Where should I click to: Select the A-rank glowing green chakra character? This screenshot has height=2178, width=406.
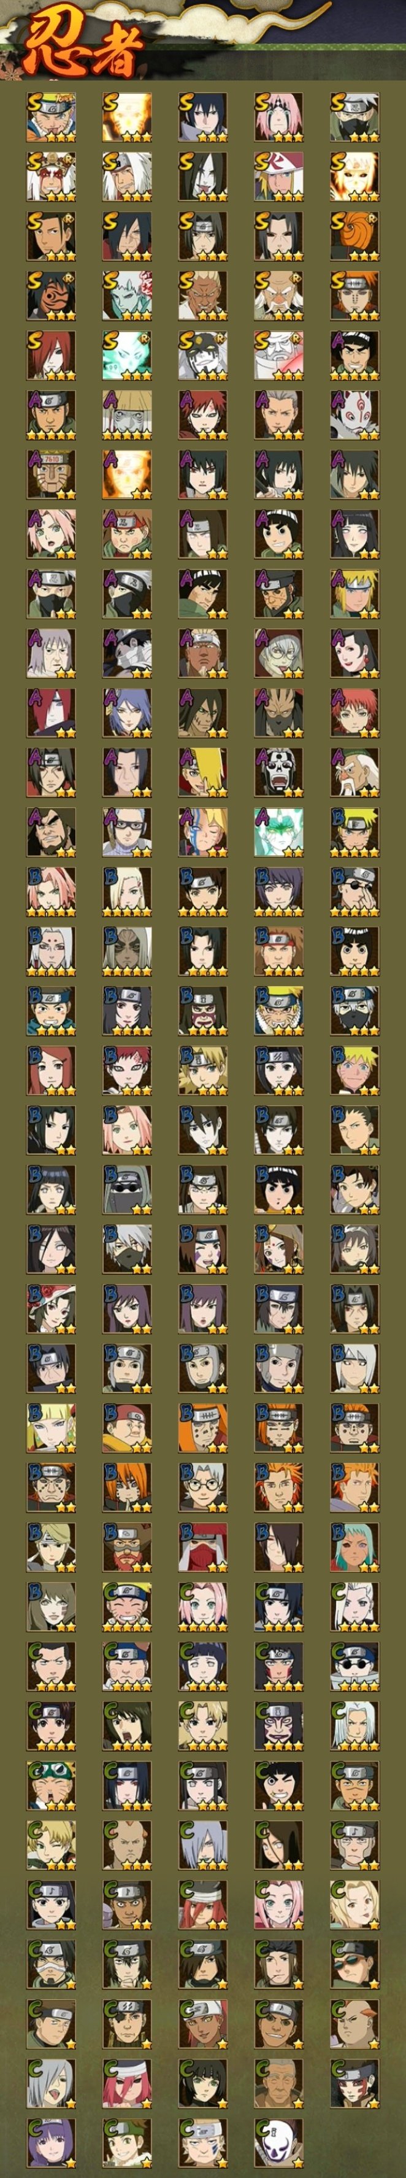(278, 831)
